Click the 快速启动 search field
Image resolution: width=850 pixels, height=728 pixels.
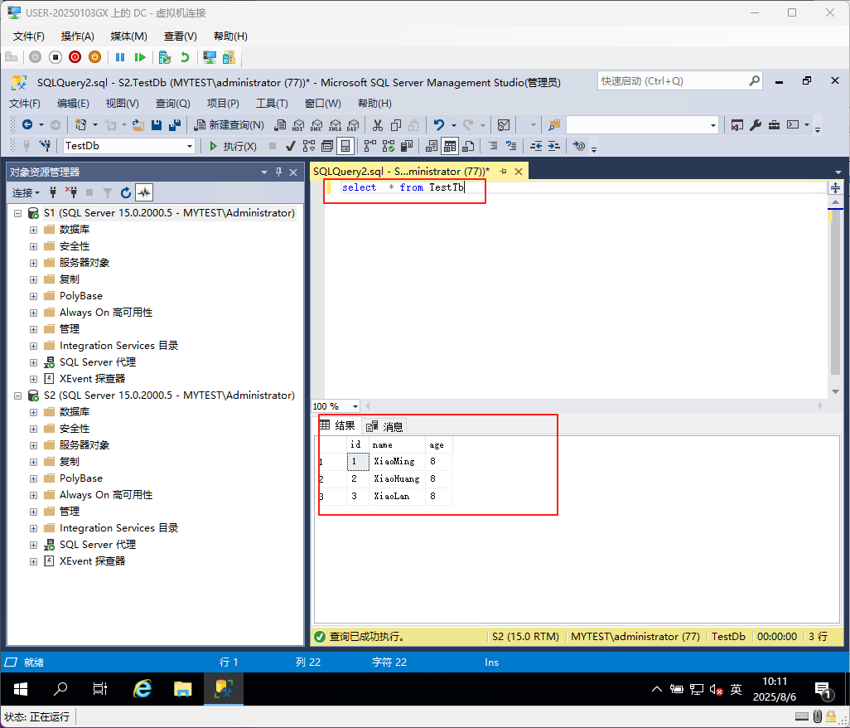click(x=680, y=80)
